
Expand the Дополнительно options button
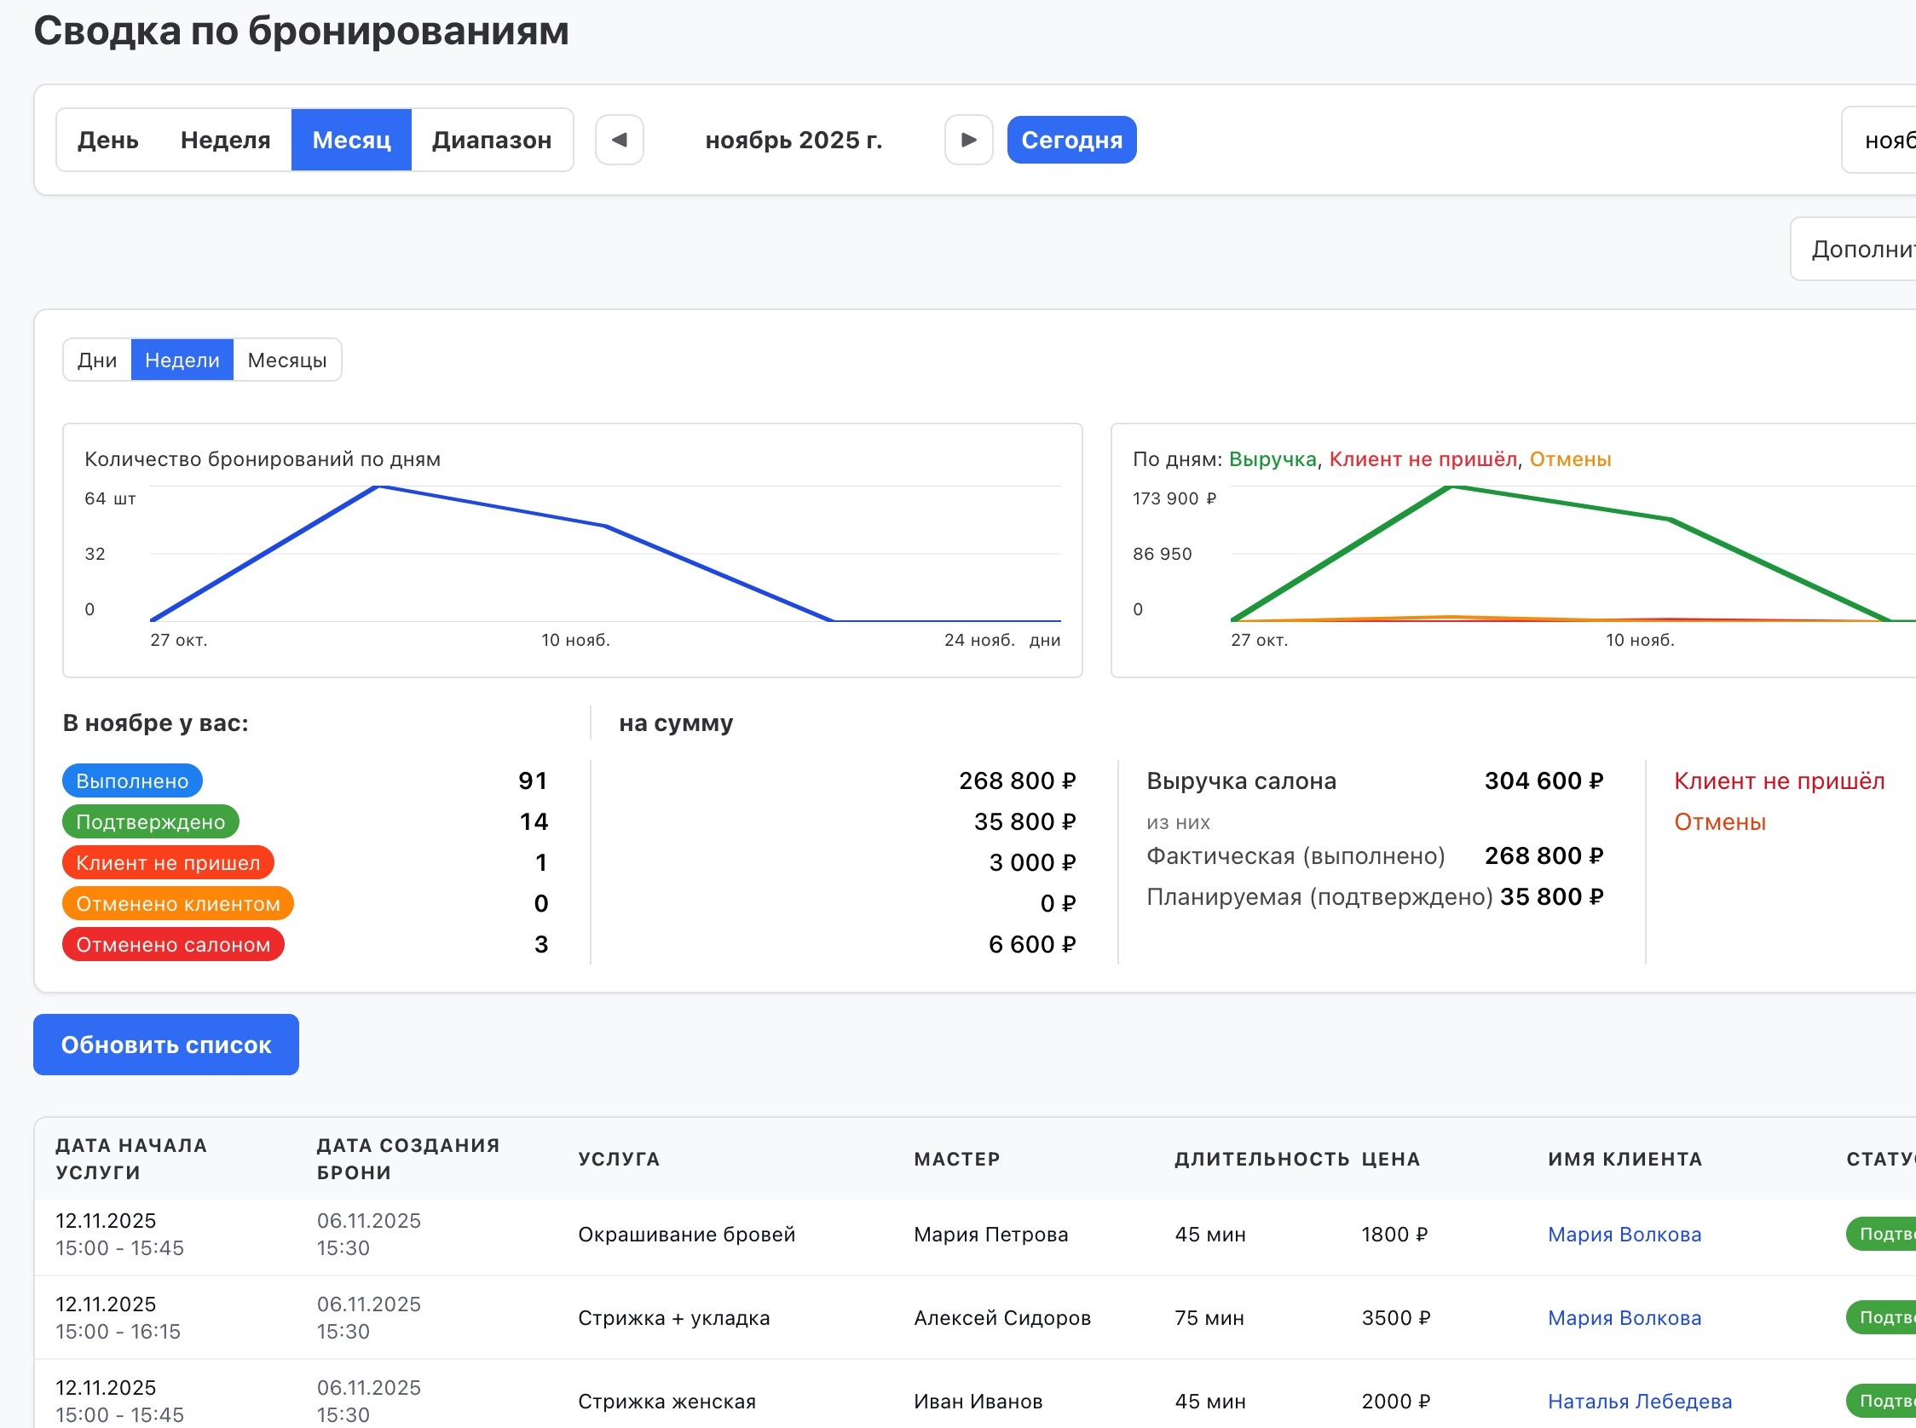coord(1859,249)
